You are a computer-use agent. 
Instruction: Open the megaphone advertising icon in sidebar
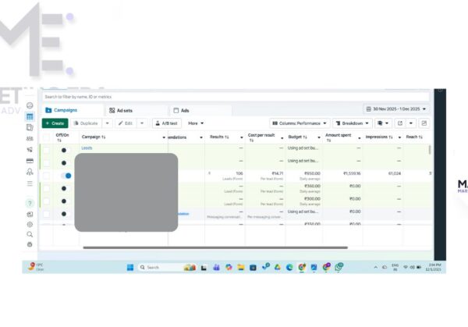30,149
